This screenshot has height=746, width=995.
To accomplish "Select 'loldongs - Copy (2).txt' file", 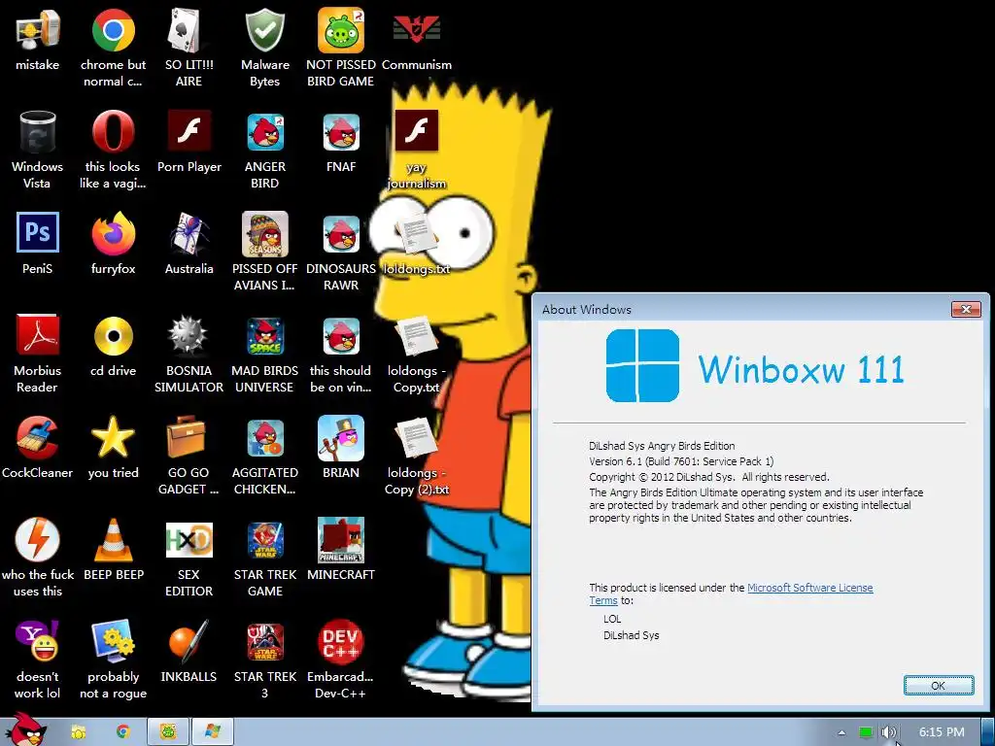I will coord(416,439).
